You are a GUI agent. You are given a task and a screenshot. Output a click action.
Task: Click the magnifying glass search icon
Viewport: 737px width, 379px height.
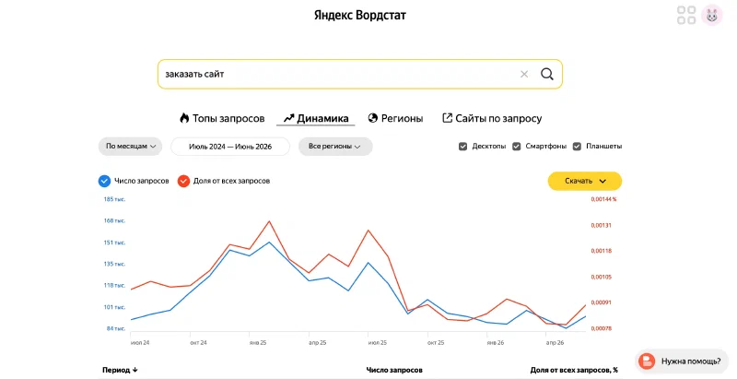click(x=546, y=74)
